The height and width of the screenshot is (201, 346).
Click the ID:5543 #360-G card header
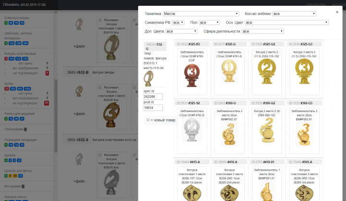[230, 103]
